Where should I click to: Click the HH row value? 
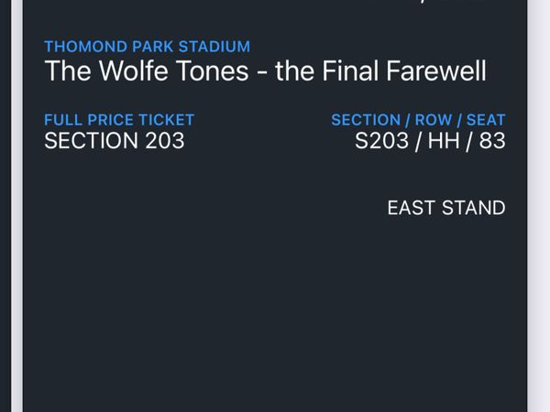coord(444,140)
